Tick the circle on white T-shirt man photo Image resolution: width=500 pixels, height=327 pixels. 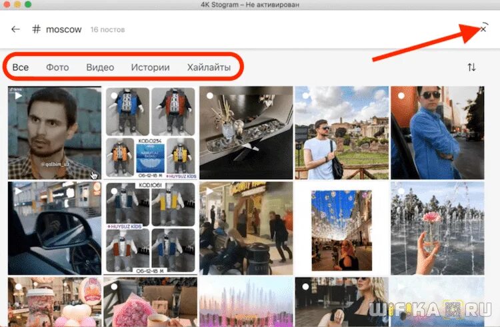[305, 95]
